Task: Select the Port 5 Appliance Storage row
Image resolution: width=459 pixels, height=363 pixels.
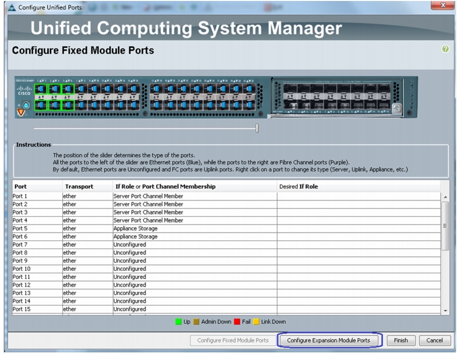Action: coord(145,229)
